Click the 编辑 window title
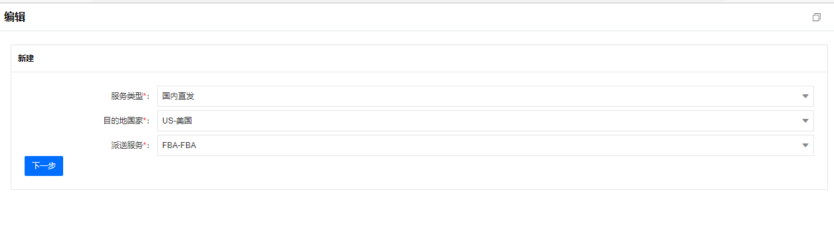Image resolution: width=834 pixels, height=243 pixels. (15, 17)
